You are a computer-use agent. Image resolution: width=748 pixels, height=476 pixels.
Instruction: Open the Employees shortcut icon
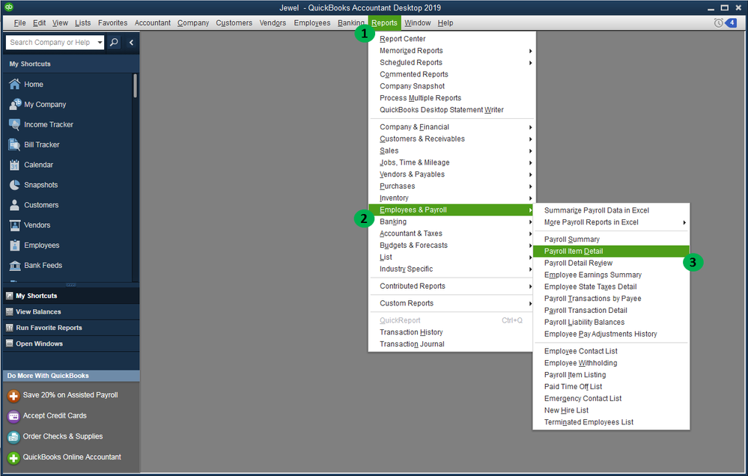[x=15, y=245]
